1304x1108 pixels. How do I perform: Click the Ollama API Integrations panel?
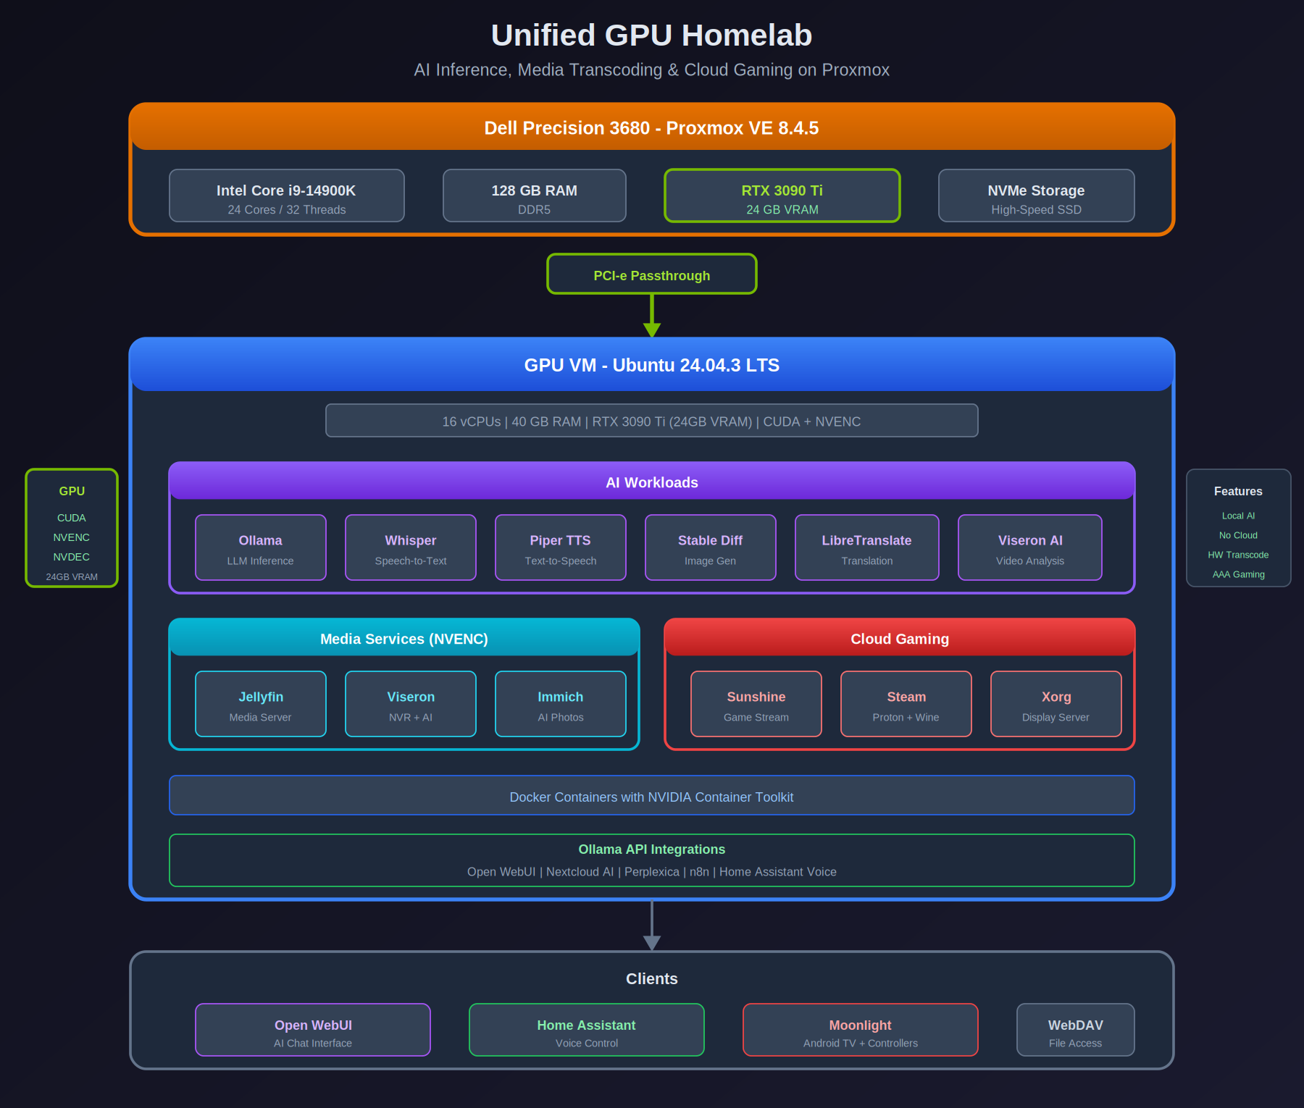pos(651,860)
